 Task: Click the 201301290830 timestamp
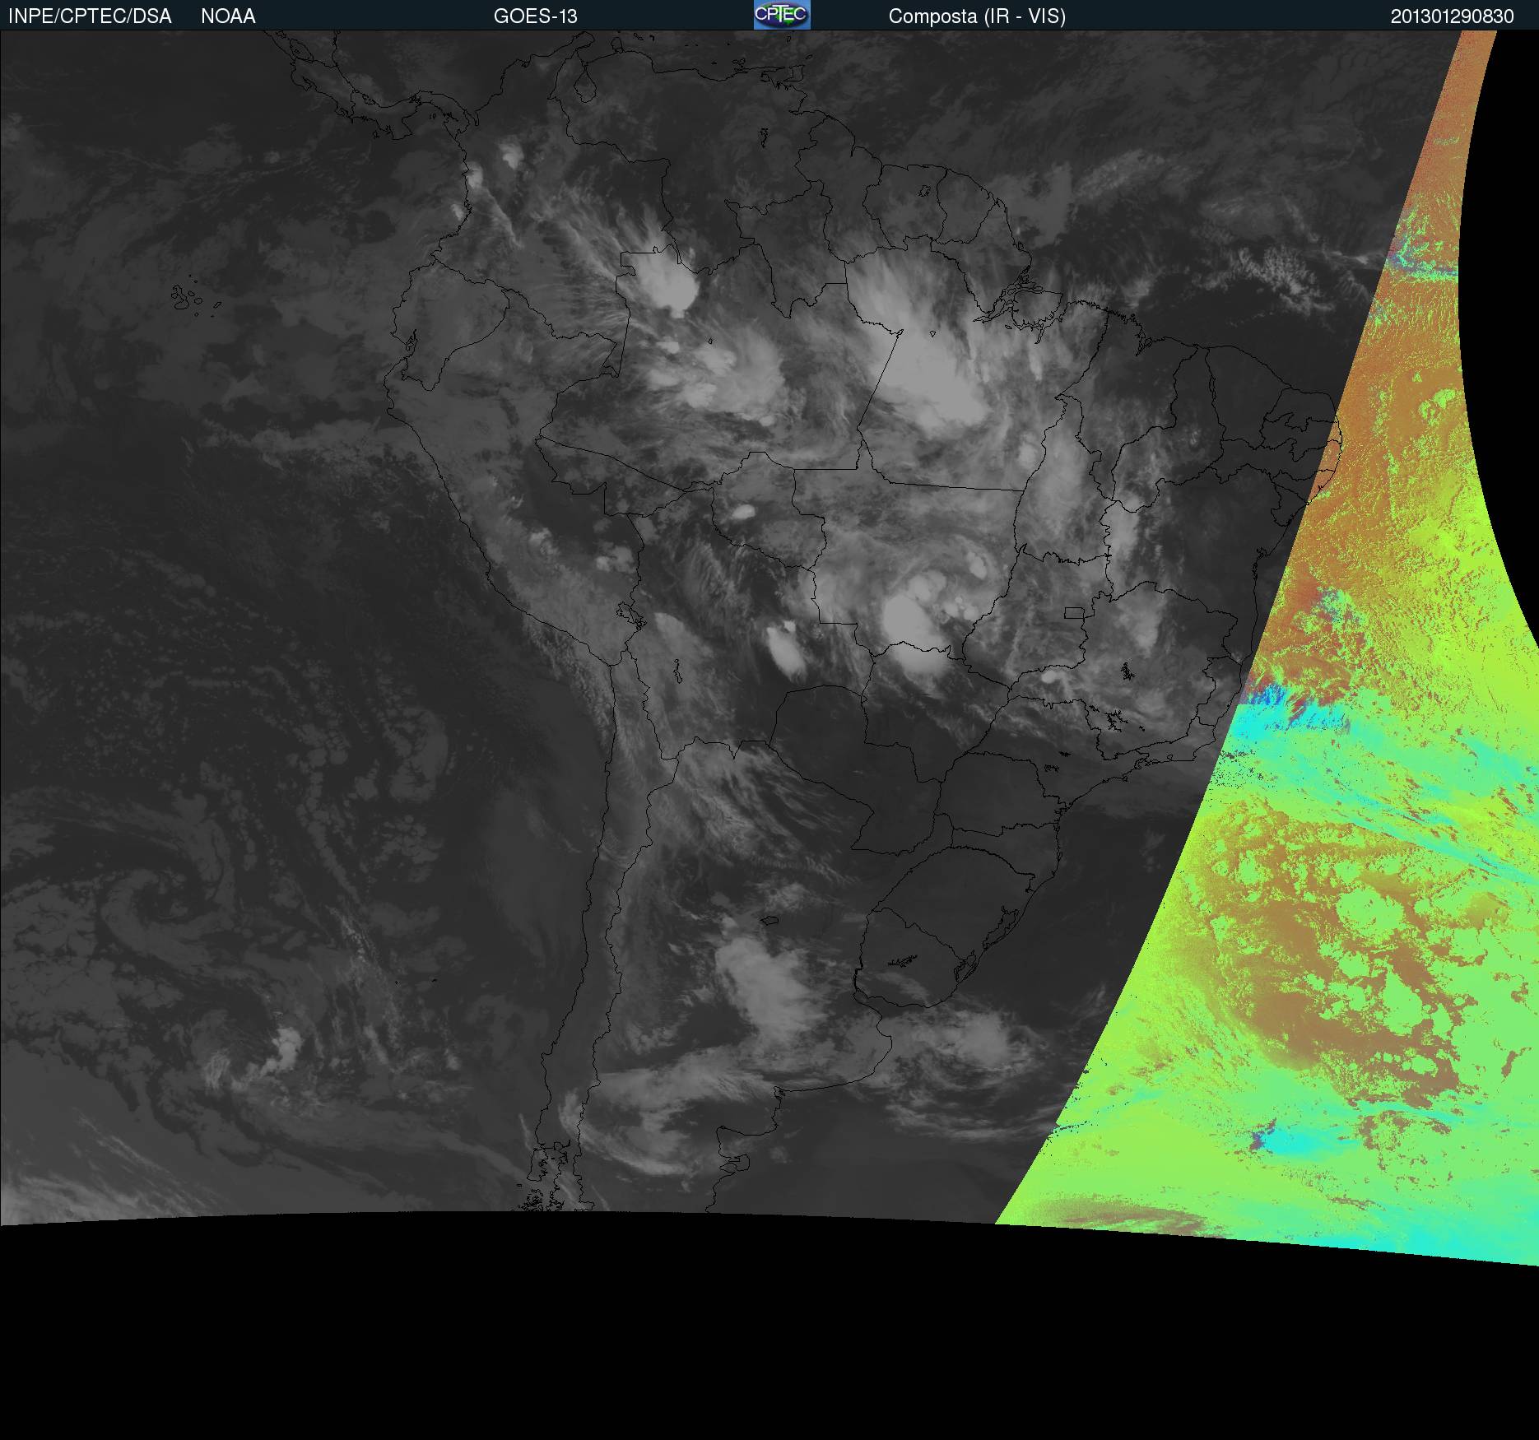[x=1453, y=16]
